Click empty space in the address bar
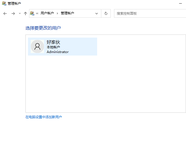 coord(84,13)
